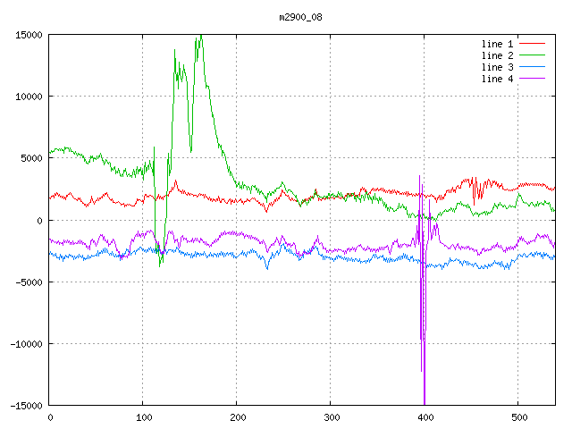Click the 5000 y-axis tick label
Image resolution: width=572 pixels, height=429 pixels.
(31, 158)
